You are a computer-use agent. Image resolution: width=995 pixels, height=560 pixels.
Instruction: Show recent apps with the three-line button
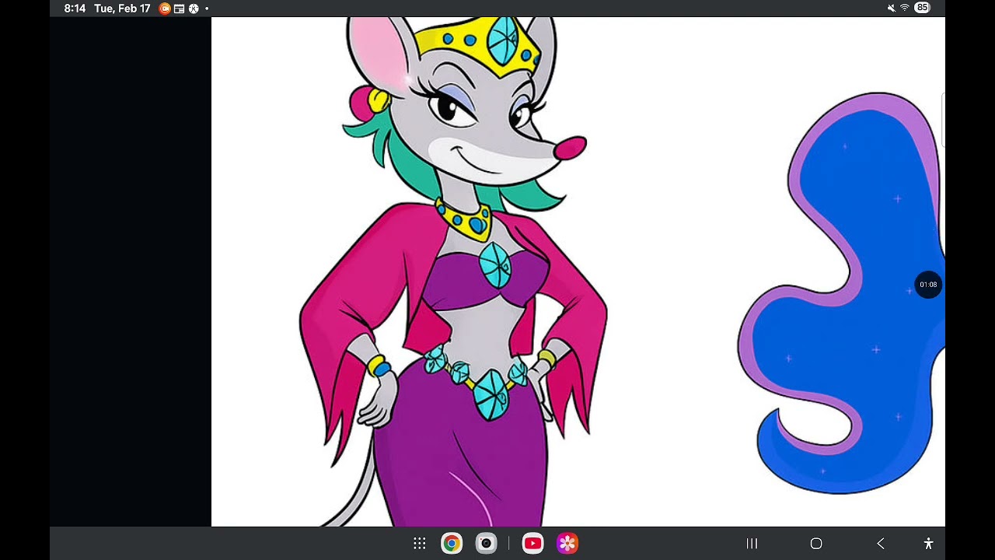coord(752,544)
